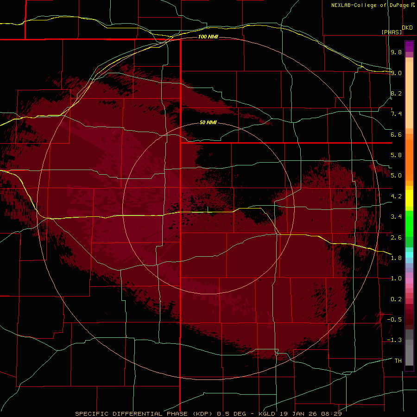Click the 5.0 value on the color scale

pos(396,176)
